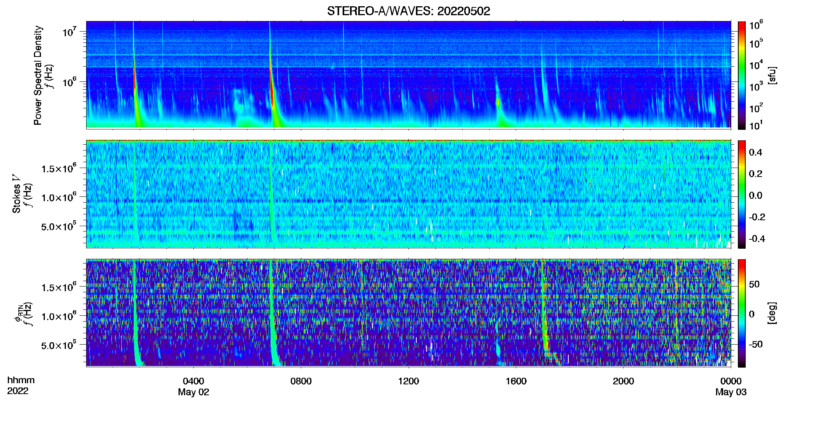Click the -0.4 tick on Stokes colorbar
817x421 pixels.
point(757,239)
